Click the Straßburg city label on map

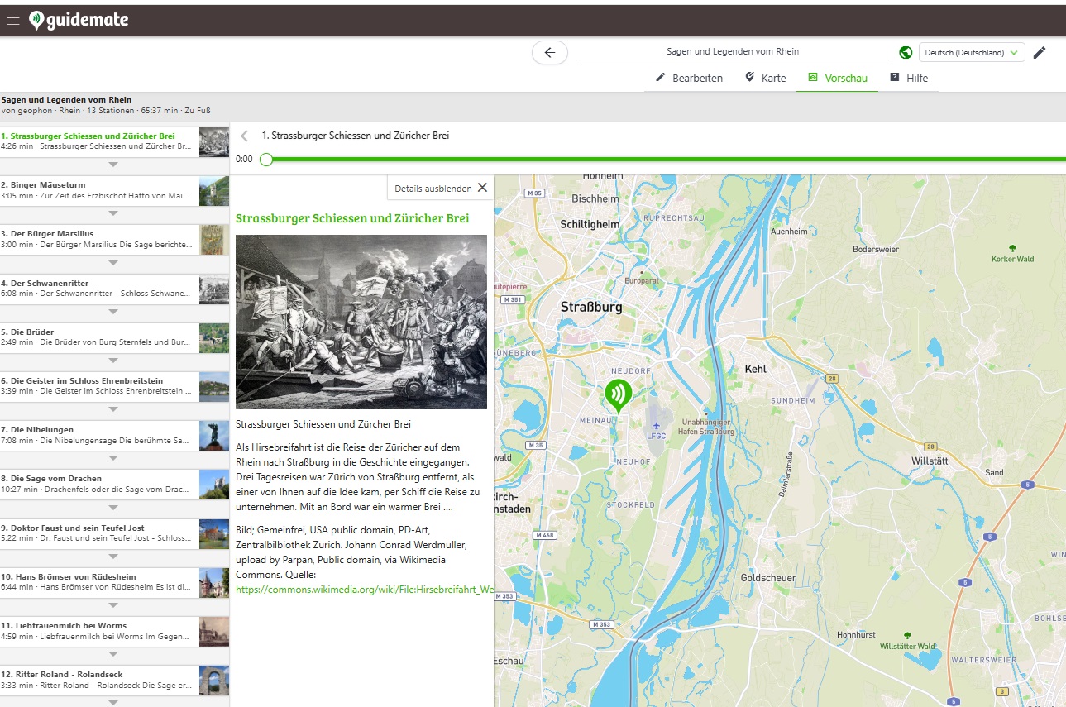pos(591,307)
